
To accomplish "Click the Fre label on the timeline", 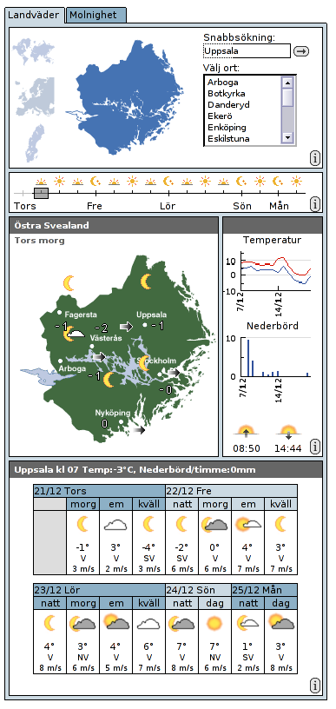I will pyautogui.click(x=95, y=206).
